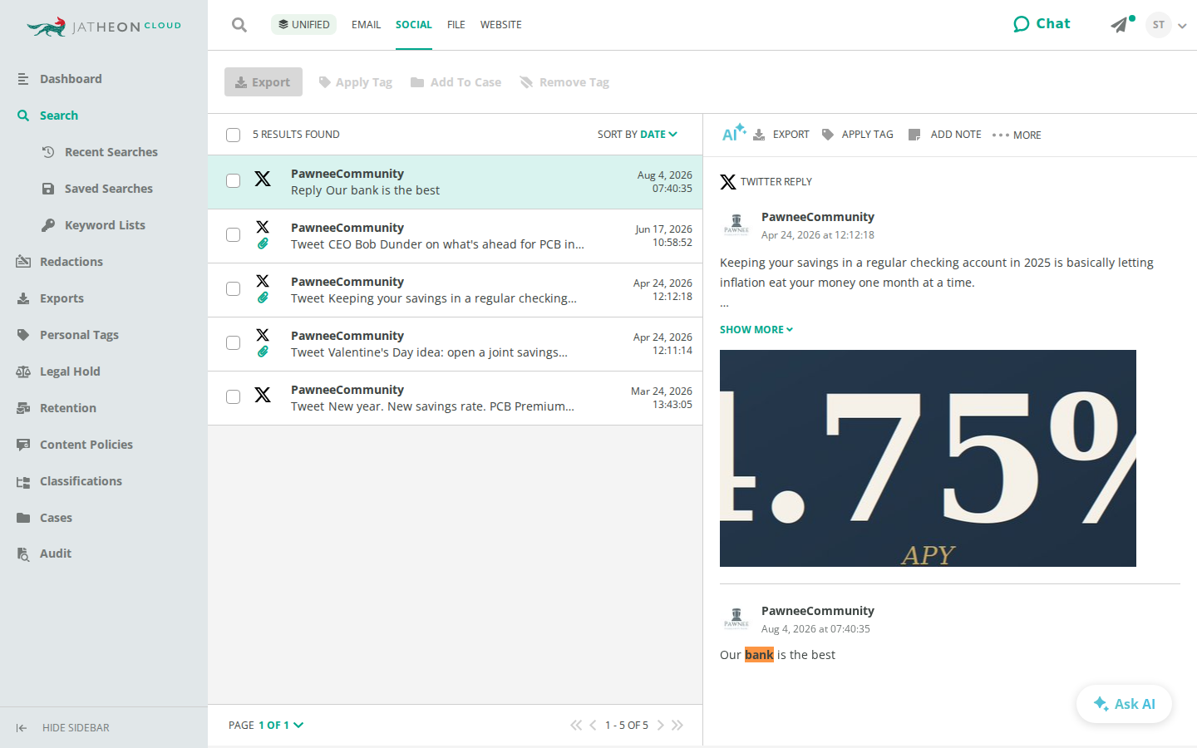Select the Valentine's Day tweet checkbox

coord(234,343)
